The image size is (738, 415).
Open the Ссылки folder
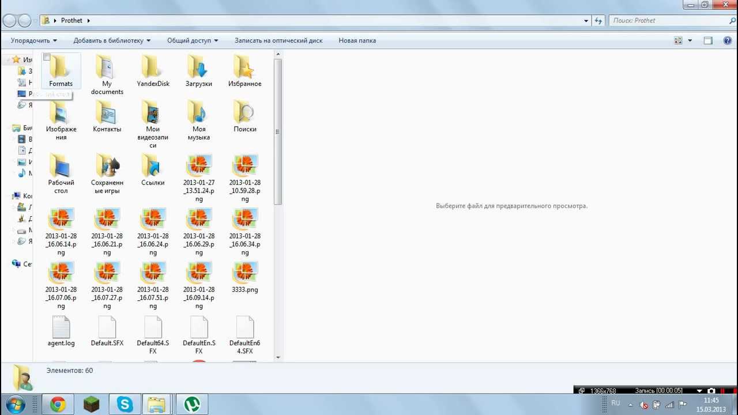click(x=153, y=169)
